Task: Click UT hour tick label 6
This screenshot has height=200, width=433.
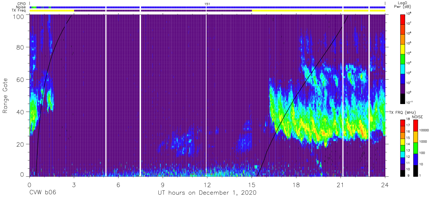Action: pos(118,184)
